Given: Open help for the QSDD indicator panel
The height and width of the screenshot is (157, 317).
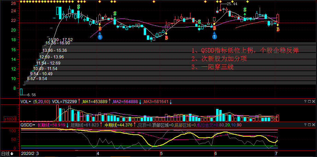Looking at the screenshot, I should [305, 125].
